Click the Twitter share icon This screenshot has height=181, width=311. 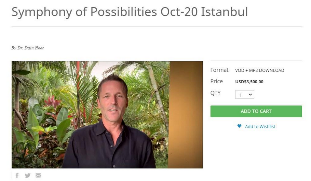click(28, 176)
